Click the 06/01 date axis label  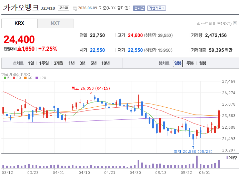pyautogui.click(x=205, y=173)
